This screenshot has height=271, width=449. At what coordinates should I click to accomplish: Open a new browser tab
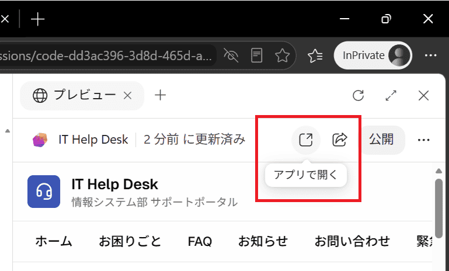tap(37, 19)
